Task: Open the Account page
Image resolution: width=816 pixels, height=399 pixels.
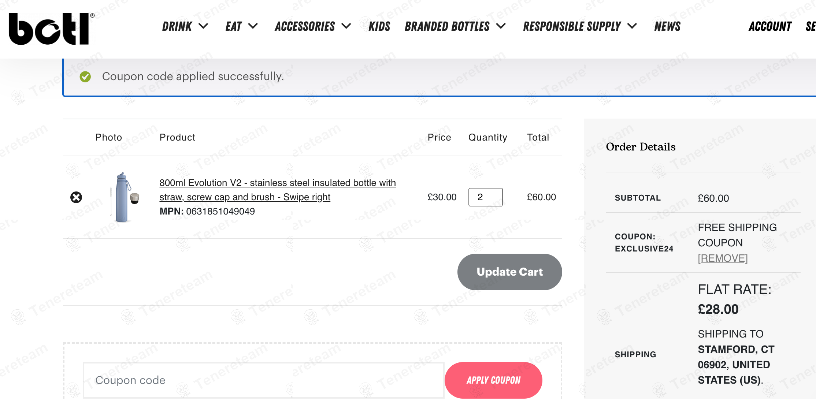Action: (x=770, y=26)
